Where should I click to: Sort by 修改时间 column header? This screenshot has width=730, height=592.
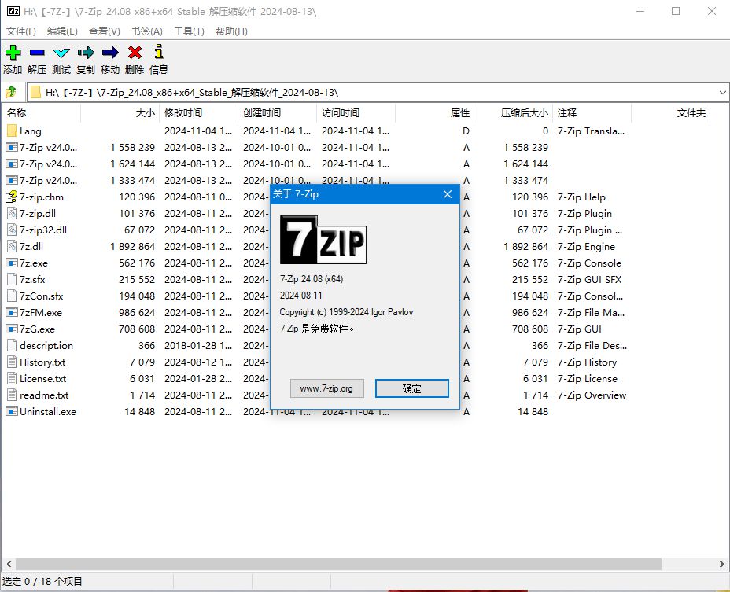coord(199,113)
